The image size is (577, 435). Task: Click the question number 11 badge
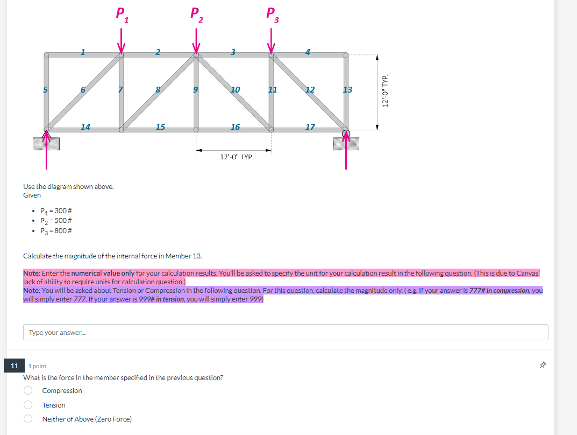click(14, 365)
